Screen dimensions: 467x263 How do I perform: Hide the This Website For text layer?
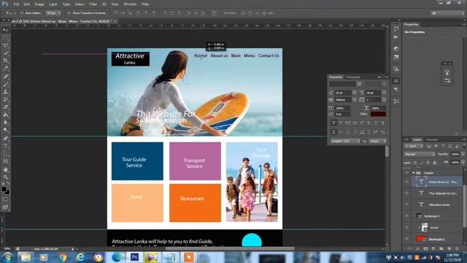point(406,193)
